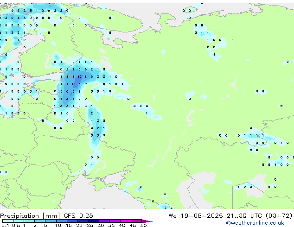Click the 'GFS 0.25' model label
Viewport: 294px width, 227px height.
pyautogui.click(x=78, y=216)
